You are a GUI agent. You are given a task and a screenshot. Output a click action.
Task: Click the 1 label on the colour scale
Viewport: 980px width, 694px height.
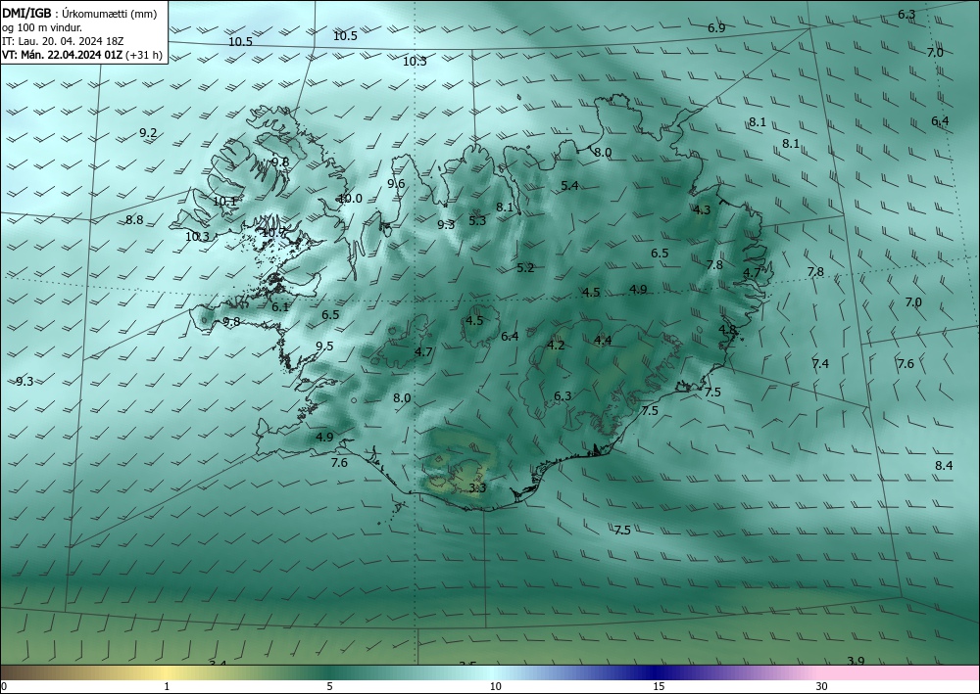tap(167, 686)
